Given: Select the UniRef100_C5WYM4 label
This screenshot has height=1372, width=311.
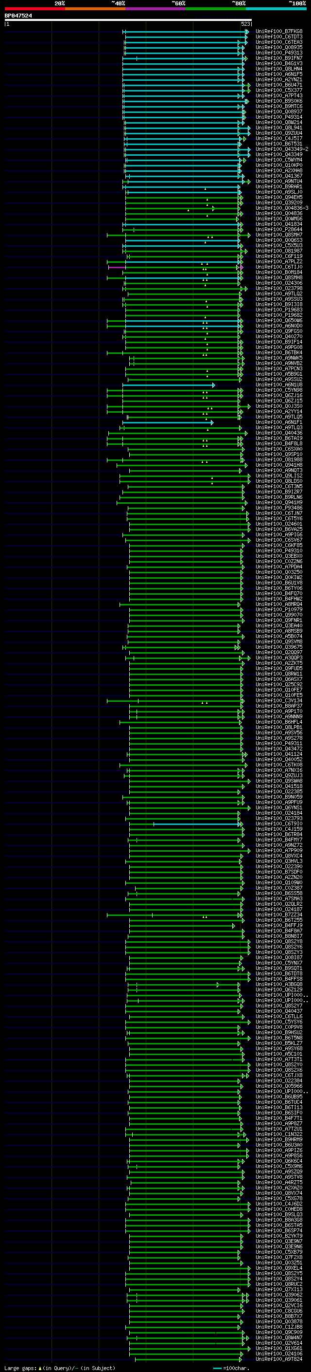Looking at the screenshot, I should pos(279,160).
